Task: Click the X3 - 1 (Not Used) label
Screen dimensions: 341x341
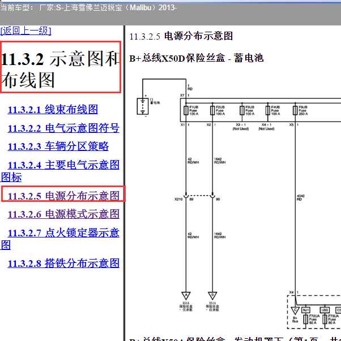Action: click(241, 127)
